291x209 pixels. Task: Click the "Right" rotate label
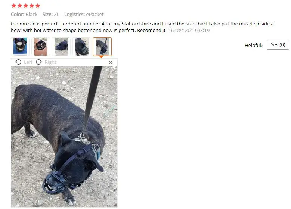point(50,62)
